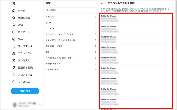Viewport: 177px width, 110px height.
Task: Open the 連携しているアプリ link
Action: [137, 9]
